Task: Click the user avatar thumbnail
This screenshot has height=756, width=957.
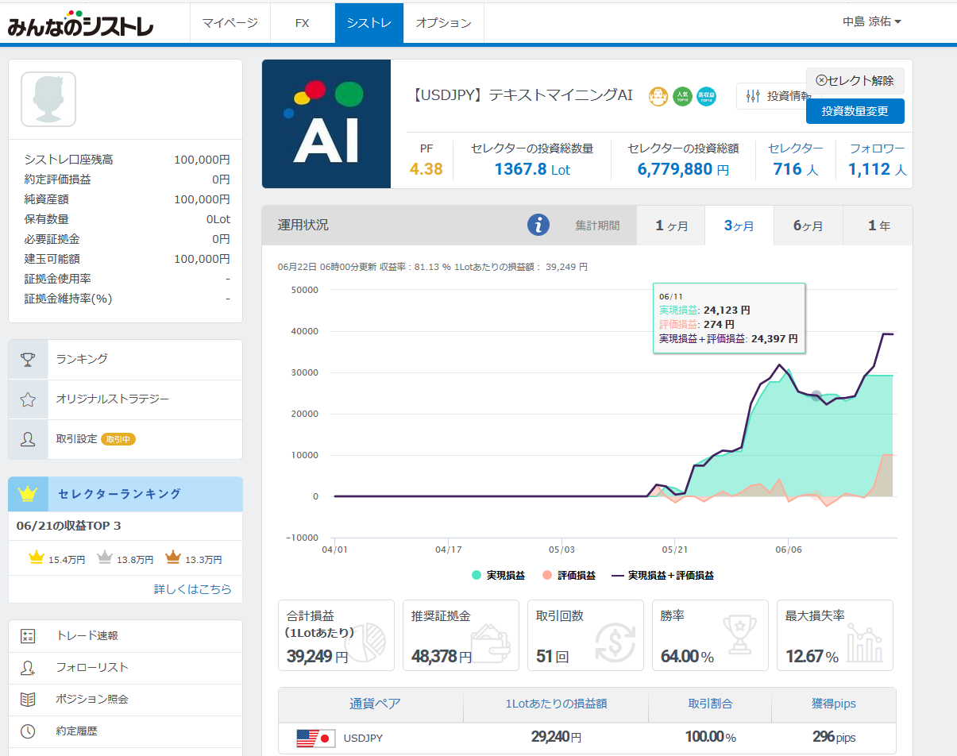Action: tap(48, 99)
